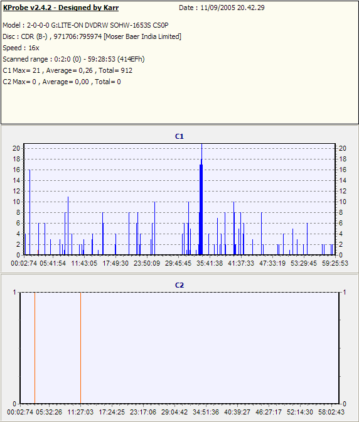Click the C1 spike of height 11 near 11:43:05
This screenshot has height=422, width=359.
(x=68, y=225)
